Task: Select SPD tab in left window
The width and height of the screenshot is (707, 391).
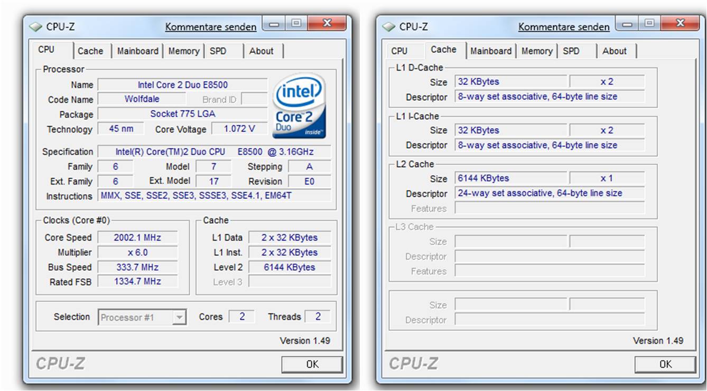Action: pyautogui.click(x=218, y=51)
